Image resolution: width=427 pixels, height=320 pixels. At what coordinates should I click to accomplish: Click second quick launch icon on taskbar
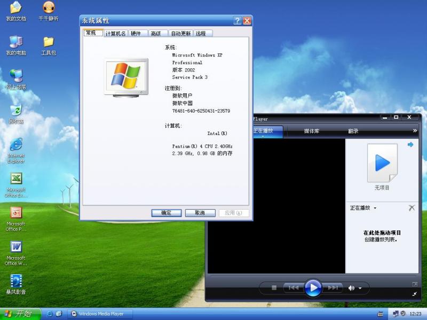(59, 314)
